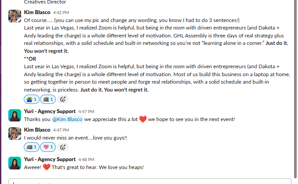Toggle the first emoji reaction under Kim's 4:47 PM message
The image size is (298, 184).
(31, 147)
